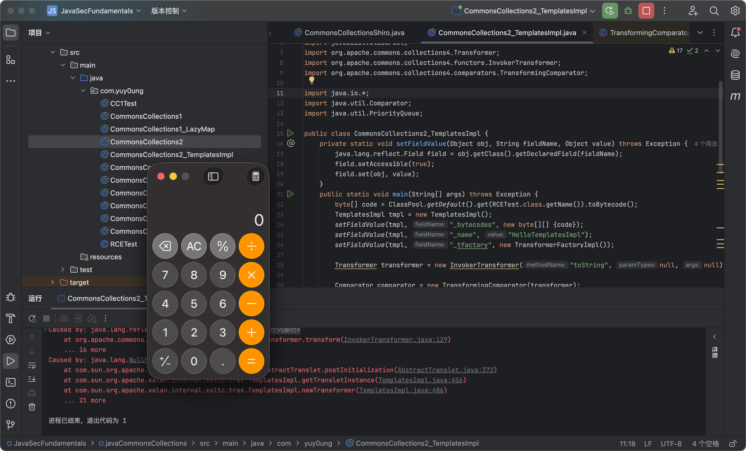Expand the target folder

53,282
